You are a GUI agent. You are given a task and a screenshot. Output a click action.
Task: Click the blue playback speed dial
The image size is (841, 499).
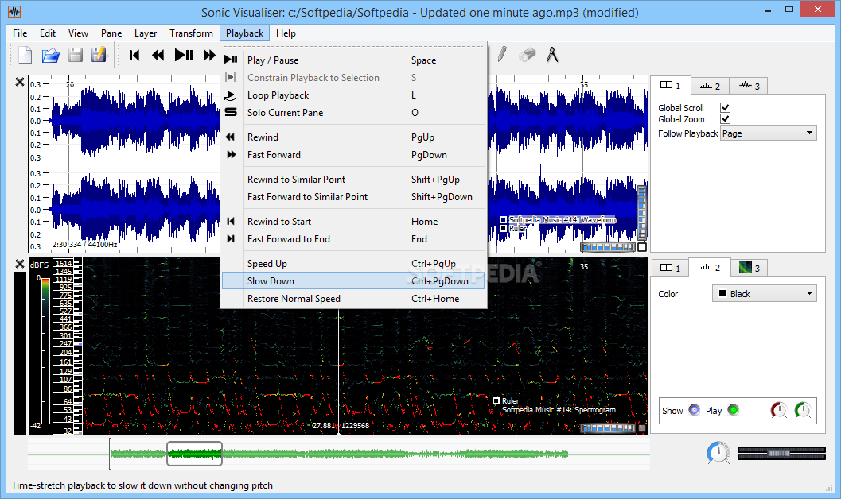[718, 453]
